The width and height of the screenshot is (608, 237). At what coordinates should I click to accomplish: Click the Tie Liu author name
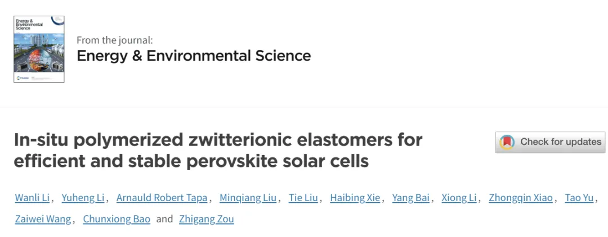click(x=303, y=198)
